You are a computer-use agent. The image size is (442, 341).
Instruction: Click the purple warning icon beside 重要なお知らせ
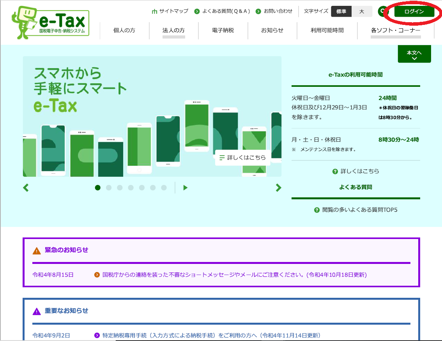click(x=37, y=311)
